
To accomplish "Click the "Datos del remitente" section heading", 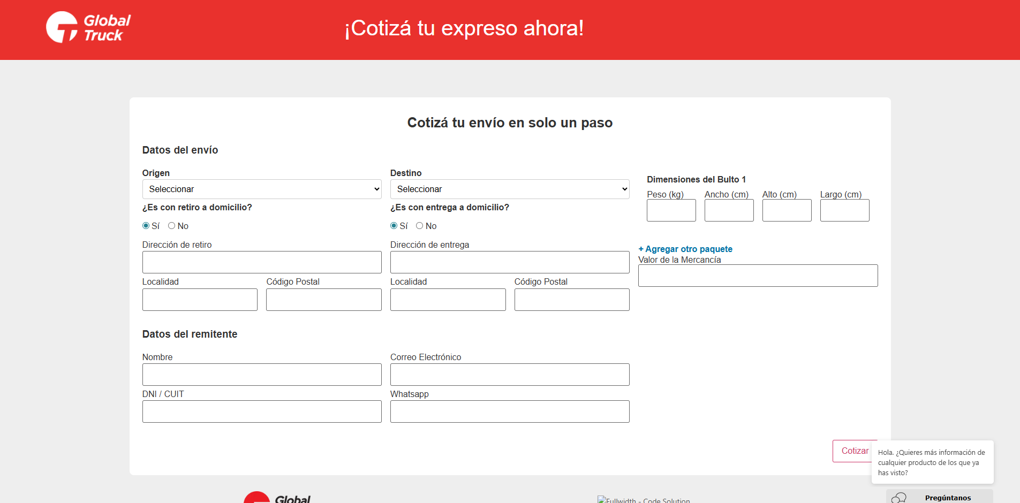I will click(x=190, y=334).
